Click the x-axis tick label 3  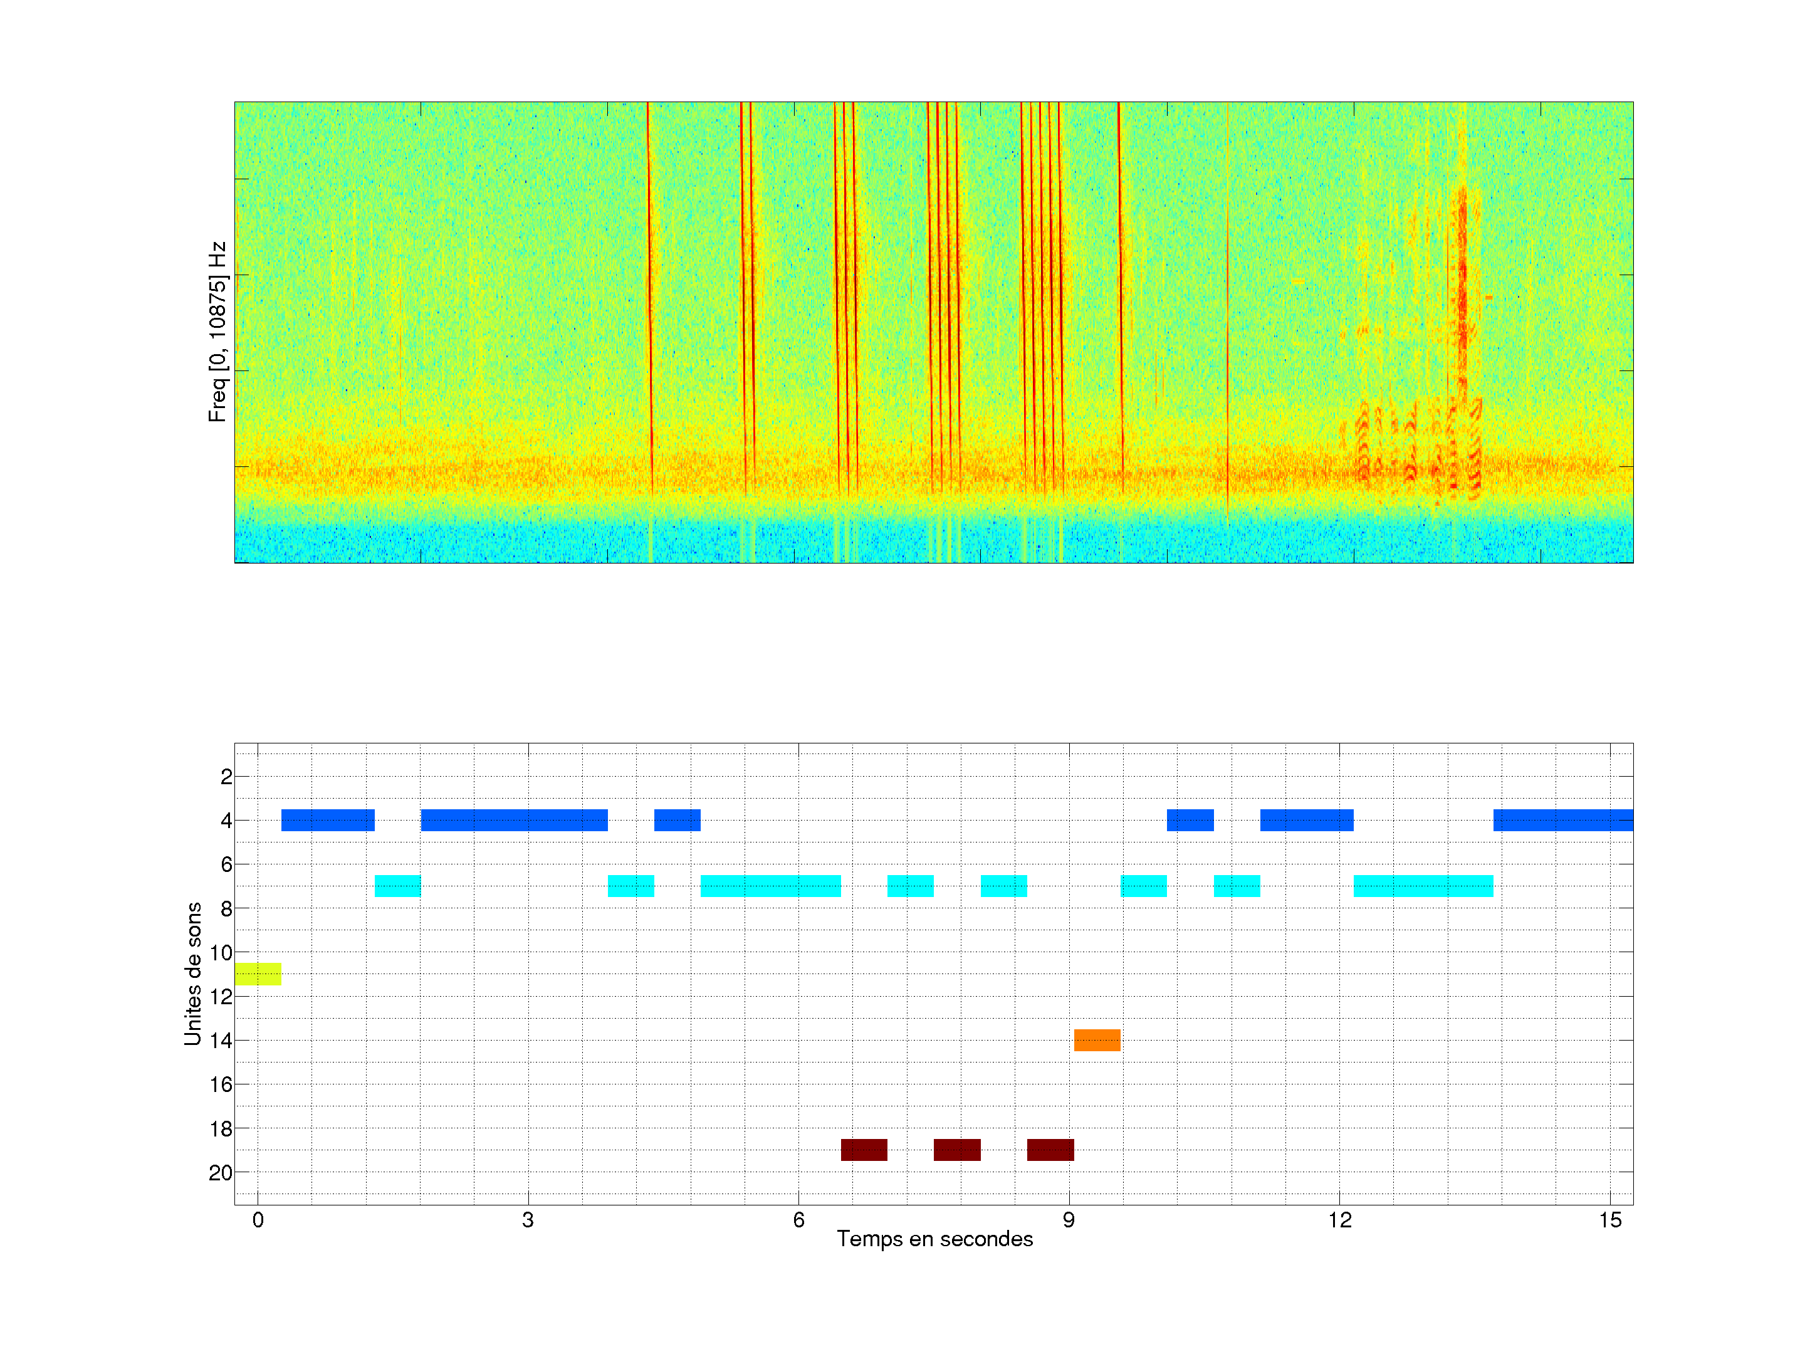pyautogui.click(x=528, y=1220)
